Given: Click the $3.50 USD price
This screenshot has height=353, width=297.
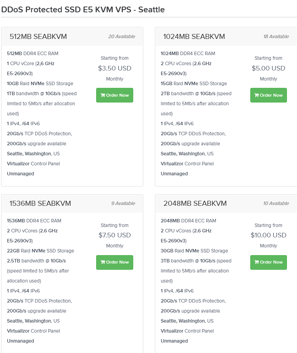Looking at the screenshot, I should coord(115,68).
